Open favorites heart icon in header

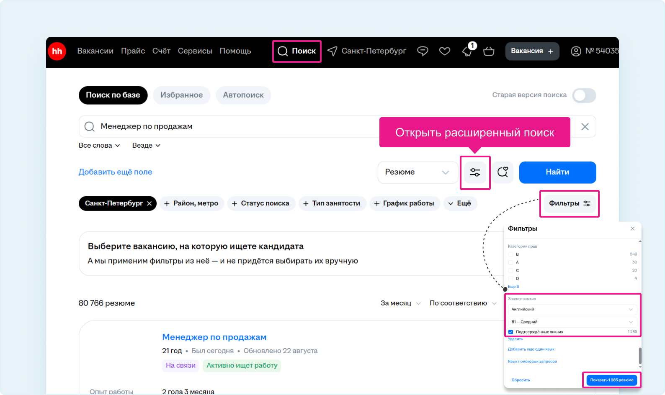pos(444,51)
